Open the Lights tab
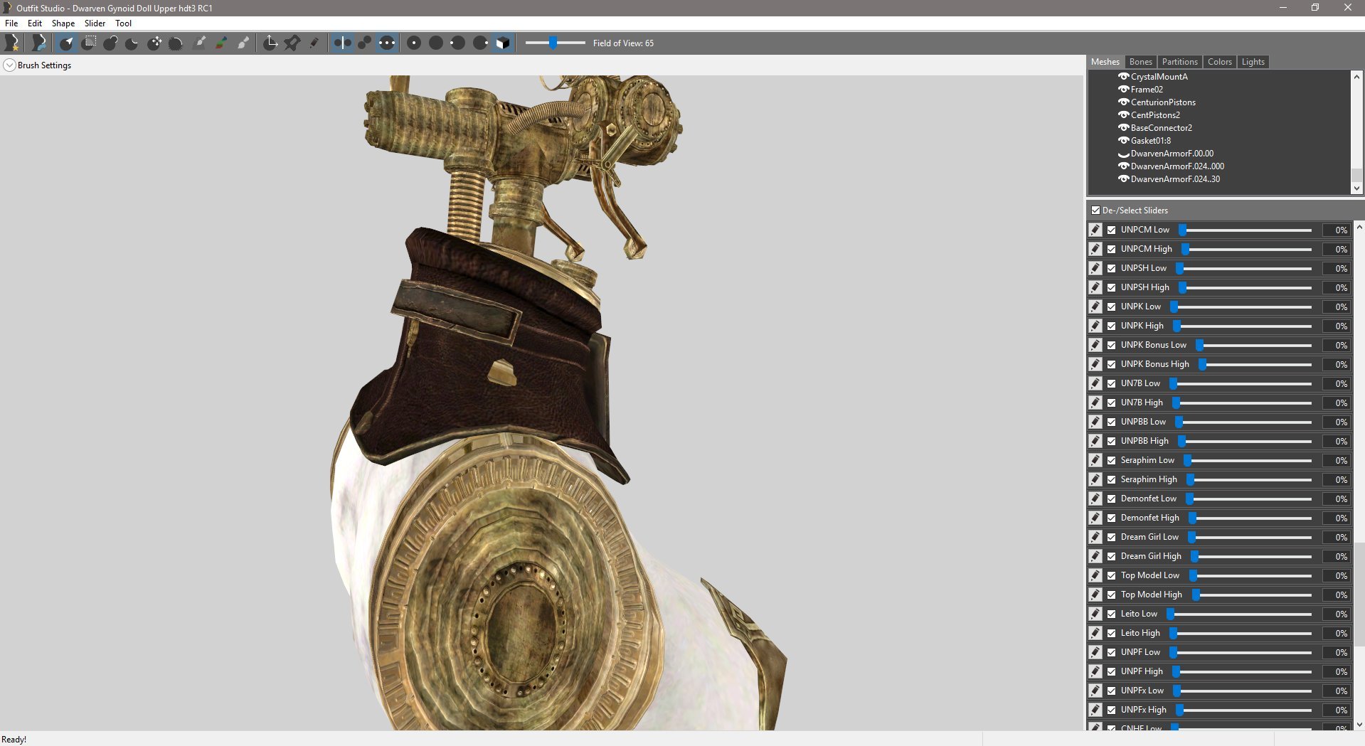This screenshot has height=746, width=1365. [x=1253, y=62]
